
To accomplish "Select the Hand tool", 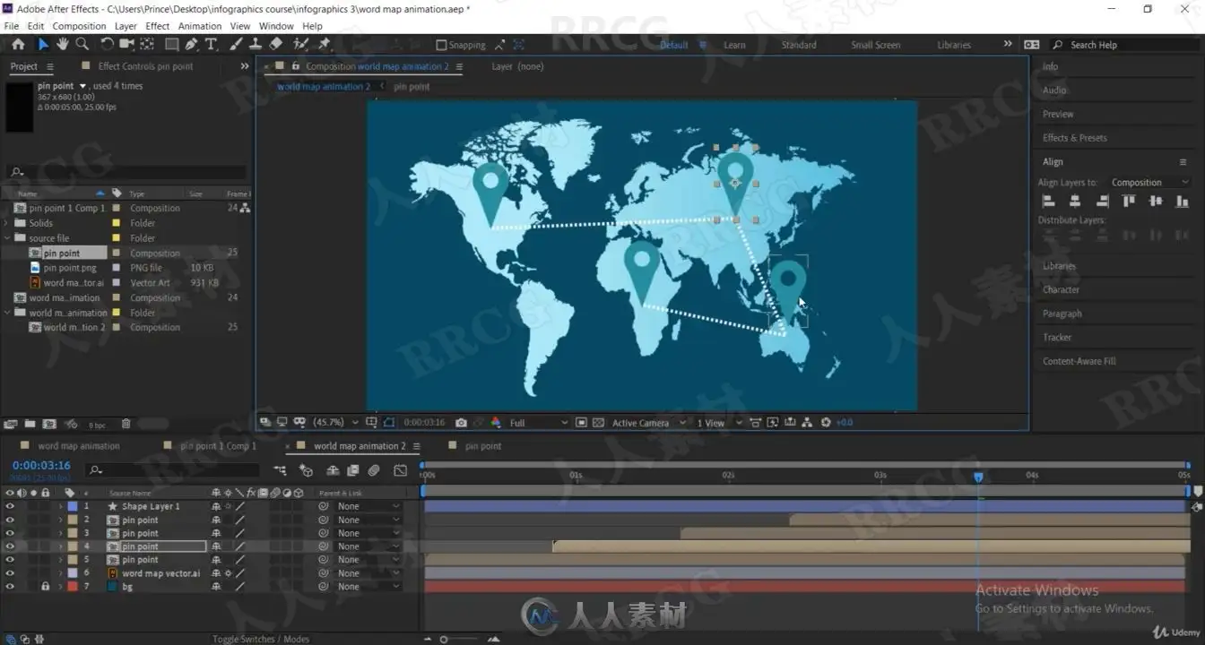I will pos(63,44).
